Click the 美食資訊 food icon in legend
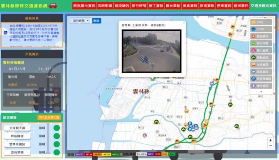 click(x=254, y=64)
